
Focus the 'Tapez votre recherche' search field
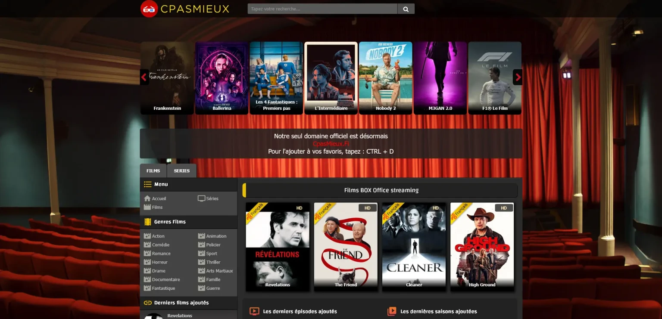click(x=322, y=9)
